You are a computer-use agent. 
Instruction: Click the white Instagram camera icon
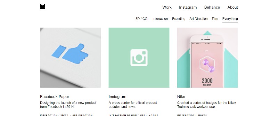click(139, 58)
